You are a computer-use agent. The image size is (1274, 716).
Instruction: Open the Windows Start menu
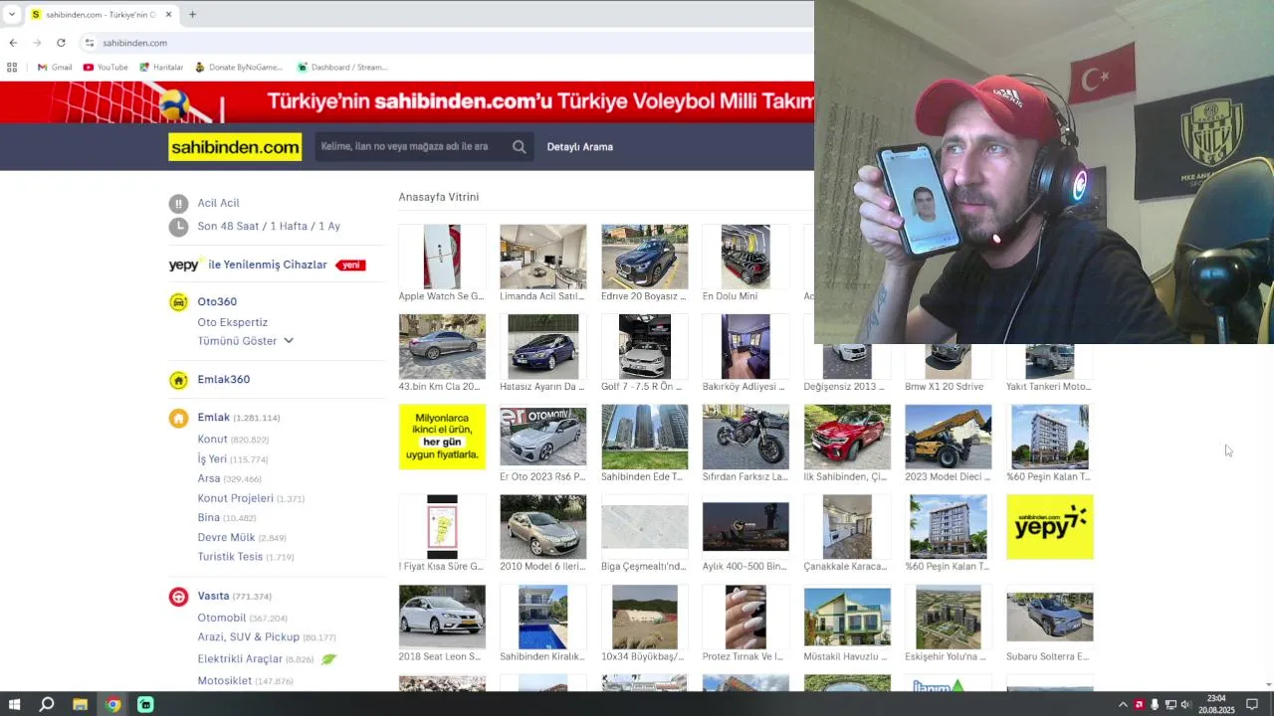[14, 704]
